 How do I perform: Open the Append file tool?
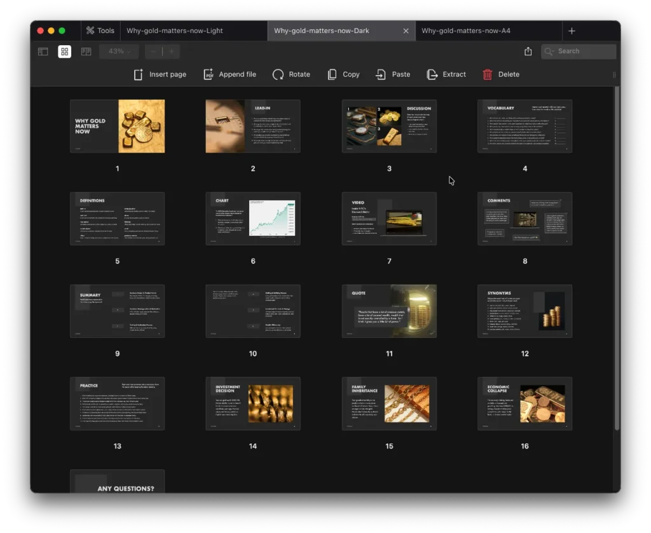pos(230,74)
